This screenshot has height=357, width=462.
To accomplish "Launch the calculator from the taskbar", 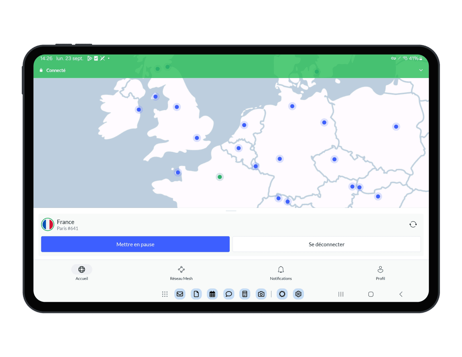I will [x=245, y=294].
